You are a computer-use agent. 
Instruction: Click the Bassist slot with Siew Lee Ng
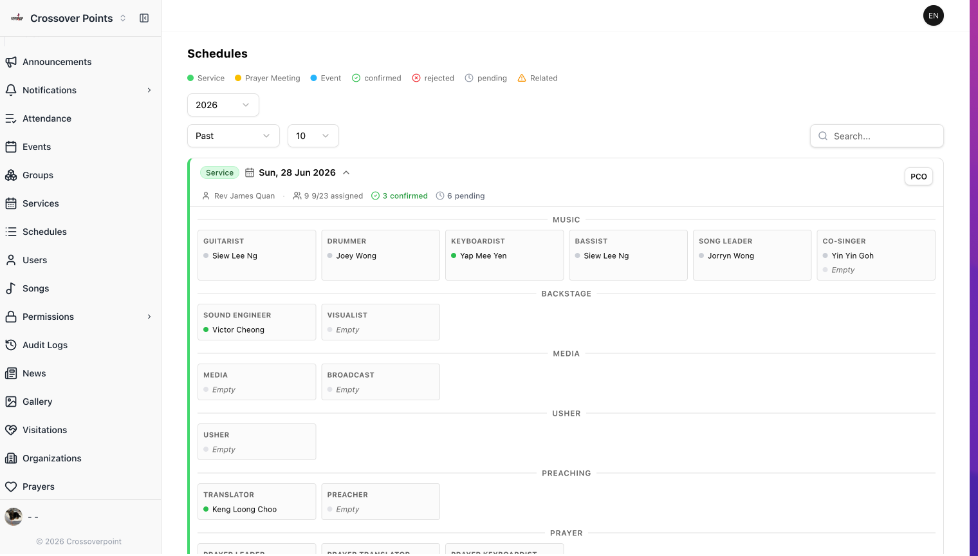pyautogui.click(x=629, y=255)
